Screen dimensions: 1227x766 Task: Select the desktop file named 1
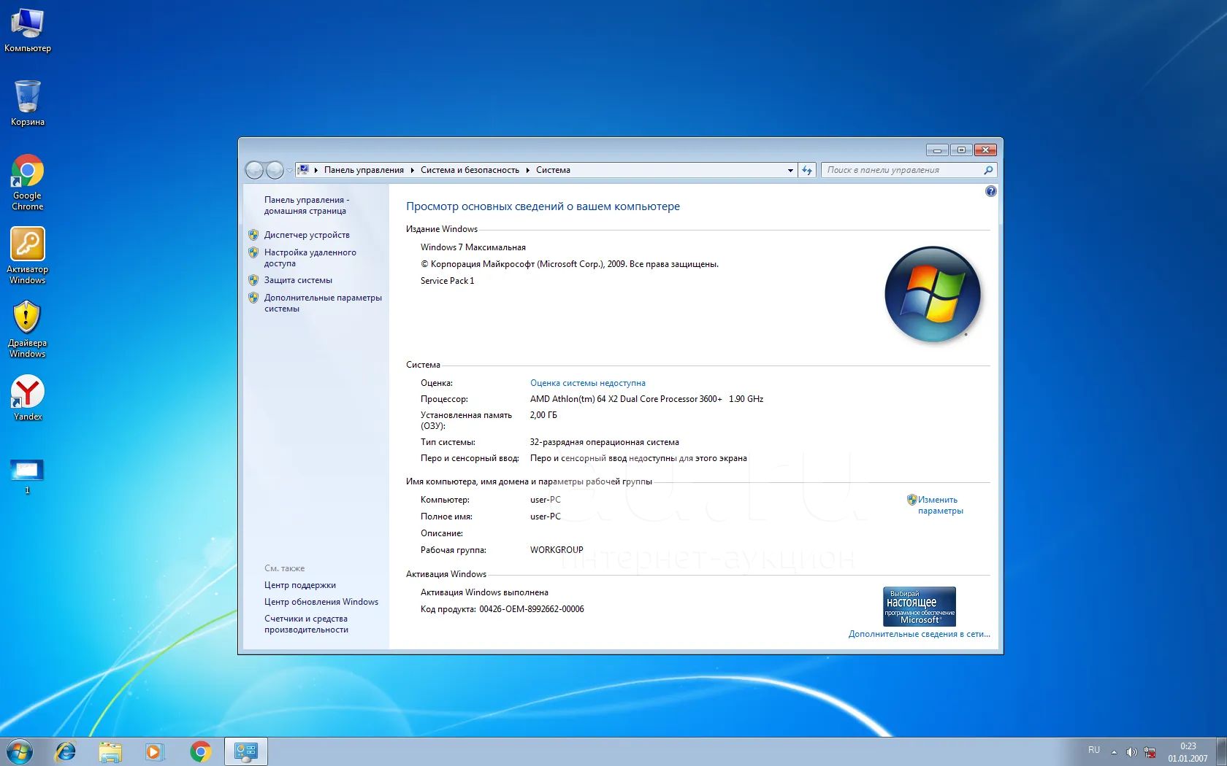(27, 476)
